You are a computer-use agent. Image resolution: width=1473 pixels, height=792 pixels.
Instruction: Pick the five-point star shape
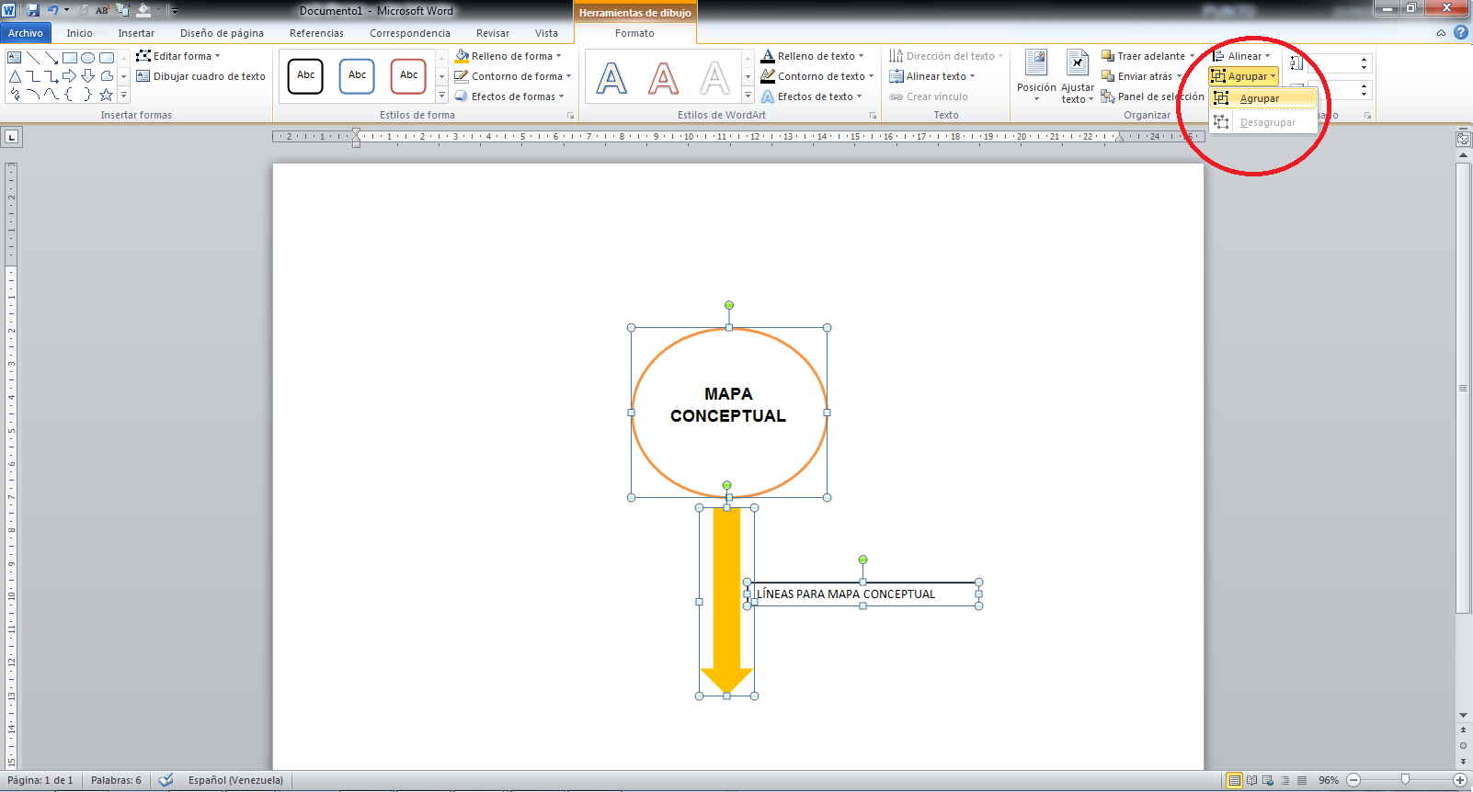[x=107, y=94]
